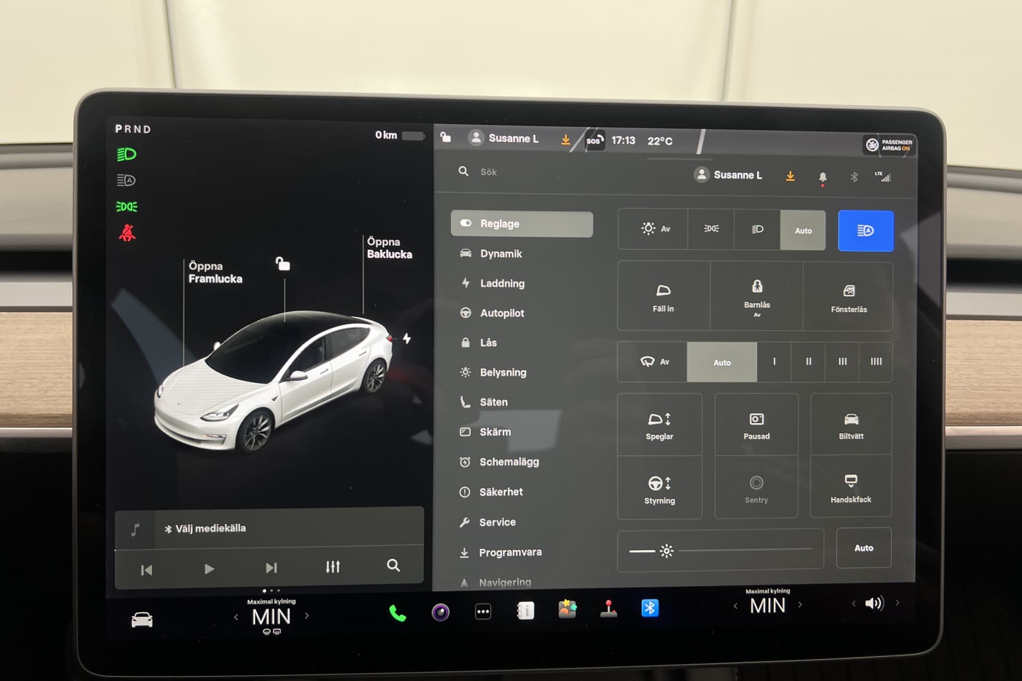
Task: Tap the Bluetooth icon in settings header
Action: tap(854, 177)
